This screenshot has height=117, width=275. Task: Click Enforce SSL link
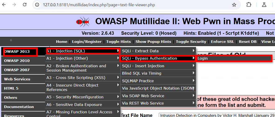tap(223, 42)
